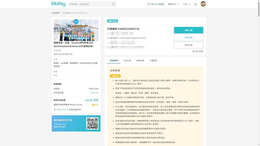
Task: Open the 取消政策 link
Action: click(x=199, y=51)
